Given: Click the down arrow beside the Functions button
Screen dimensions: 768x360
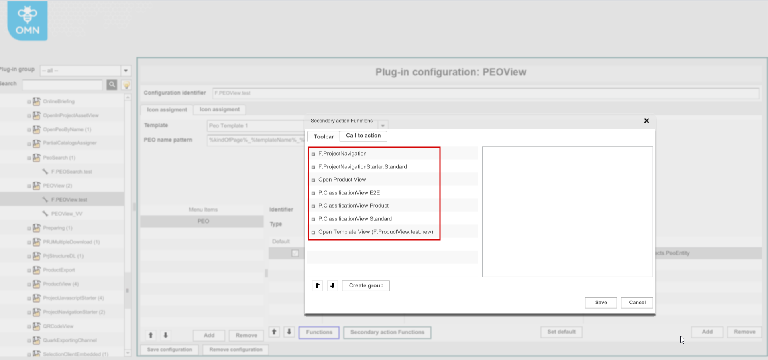Looking at the screenshot, I should 289,332.
